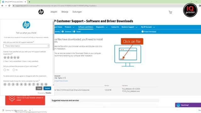
Task: Select Software and Drivers tab
Action: pos(86,27)
